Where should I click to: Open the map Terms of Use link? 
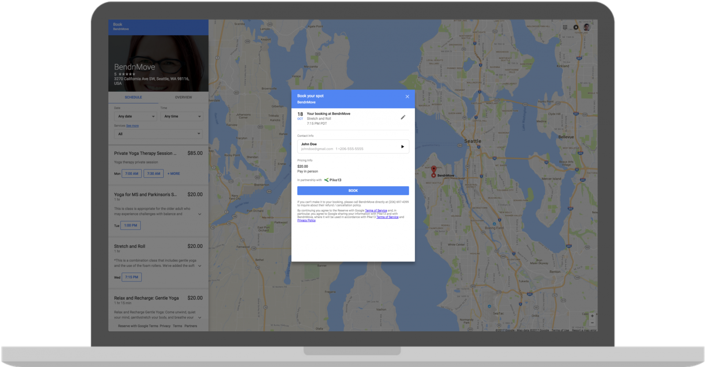tap(560, 330)
